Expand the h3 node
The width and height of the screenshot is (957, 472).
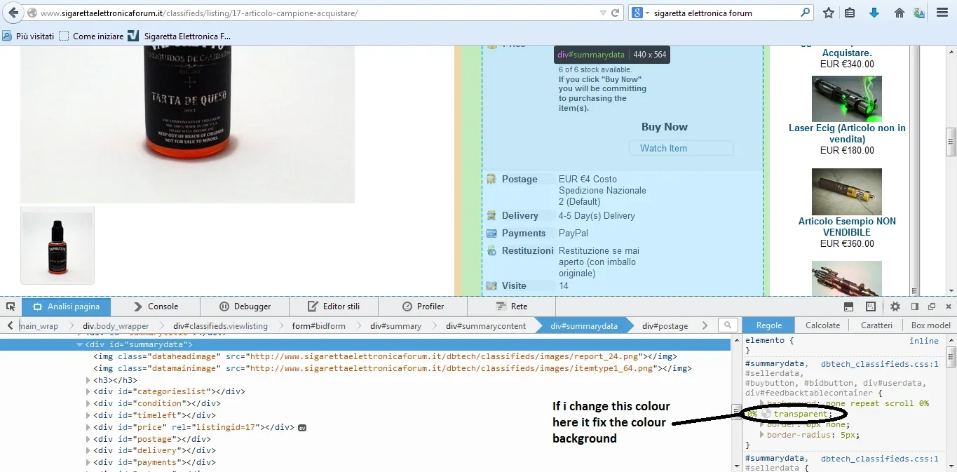[x=88, y=380]
